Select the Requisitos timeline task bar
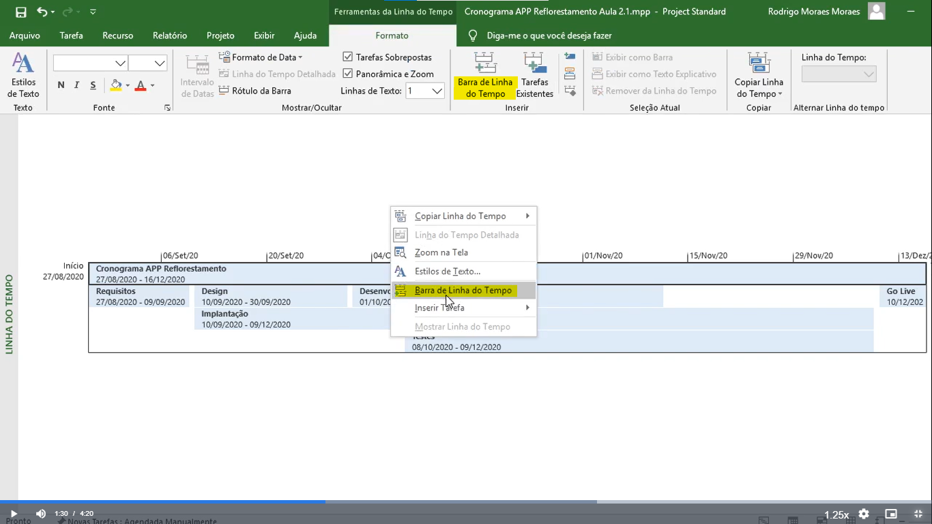This screenshot has height=524, width=932. (139, 296)
